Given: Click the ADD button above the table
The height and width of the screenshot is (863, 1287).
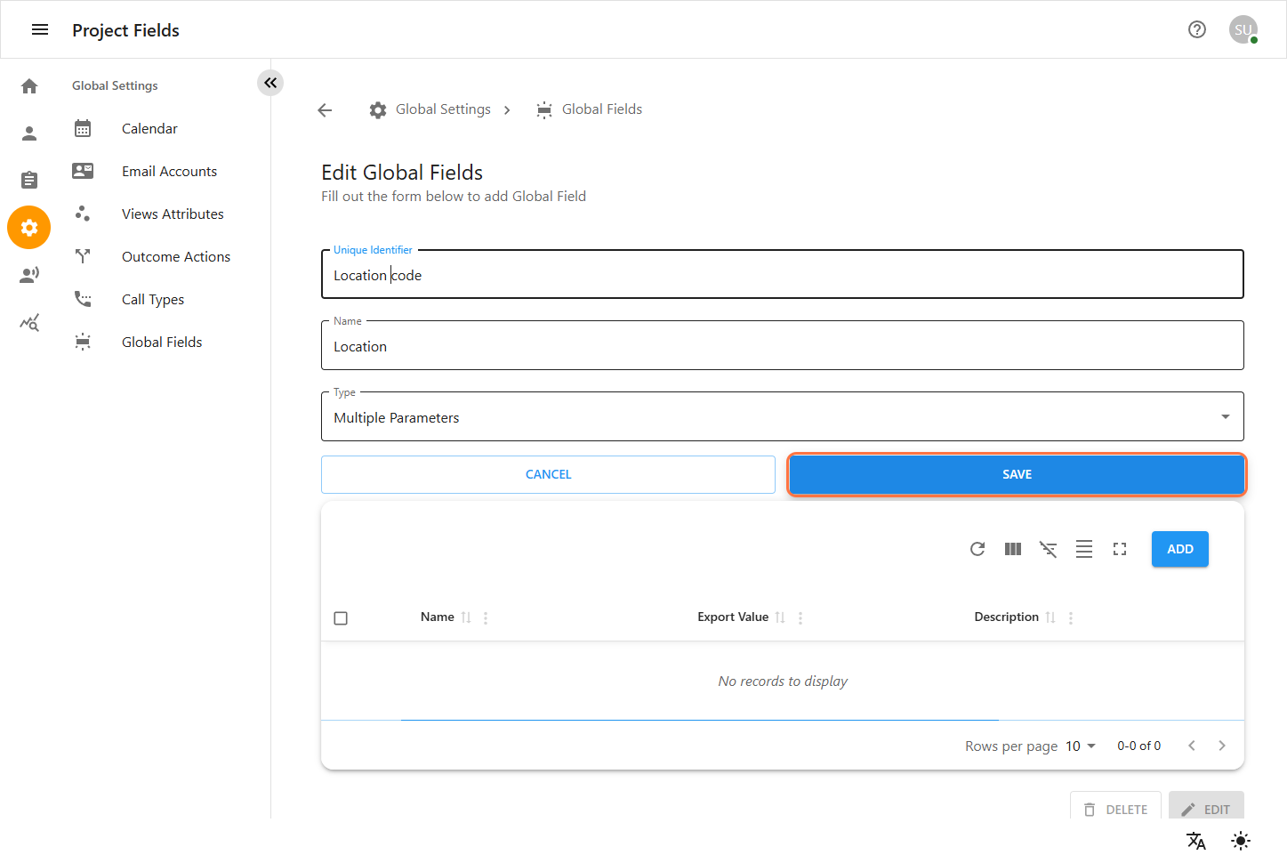Looking at the screenshot, I should 1179,549.
